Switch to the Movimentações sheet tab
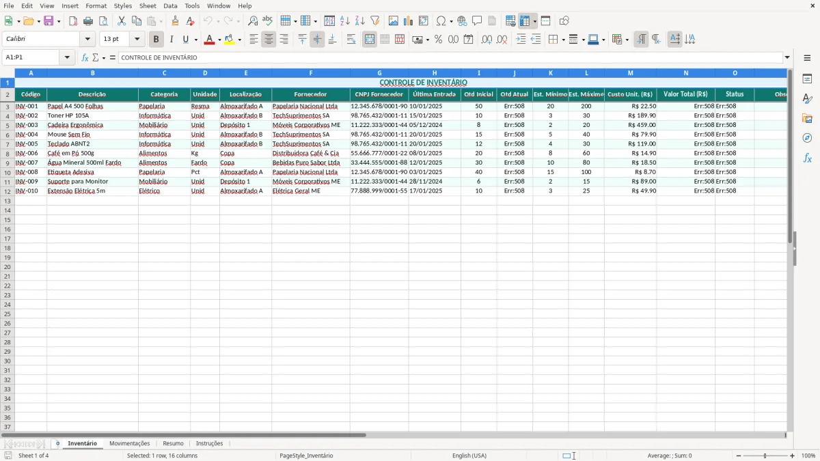Viewport: 820px width, 461px height. [129, 443]
